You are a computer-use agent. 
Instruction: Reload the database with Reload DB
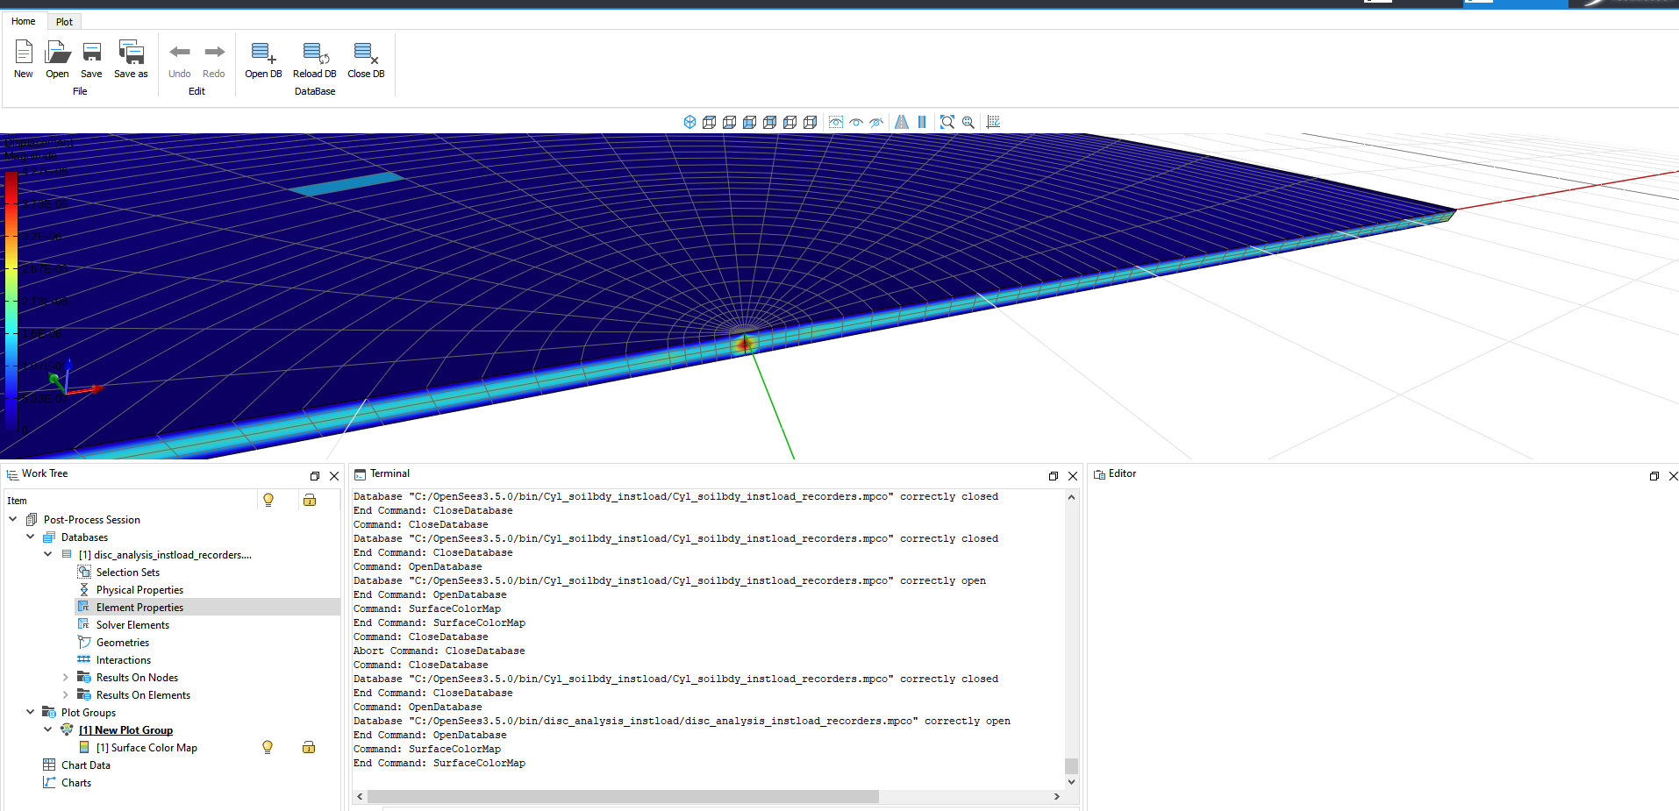(x=315, y=59)
